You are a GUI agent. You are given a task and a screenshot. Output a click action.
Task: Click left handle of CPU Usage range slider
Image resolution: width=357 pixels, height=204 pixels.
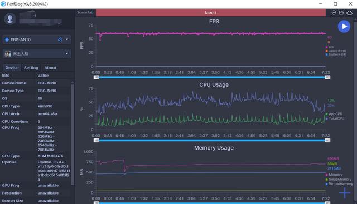point(96,141)
